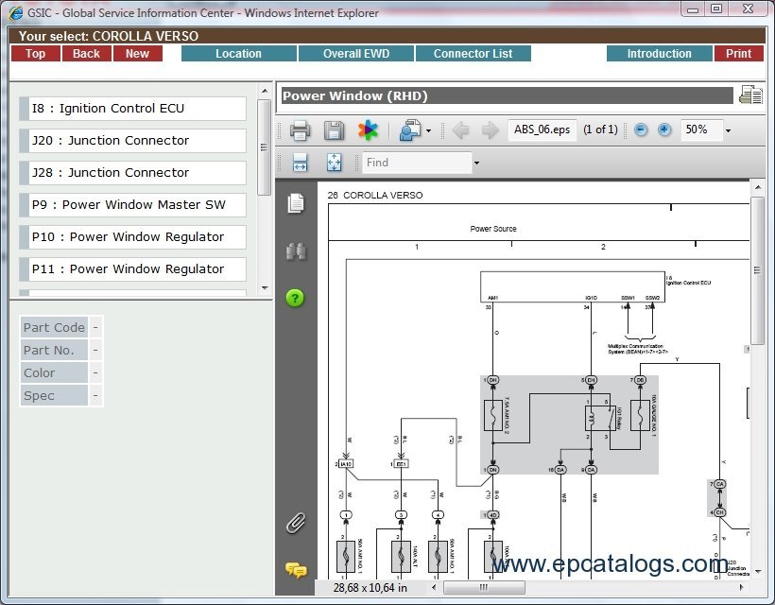
Task: Click the Part Code label
Action: (54, 327)
